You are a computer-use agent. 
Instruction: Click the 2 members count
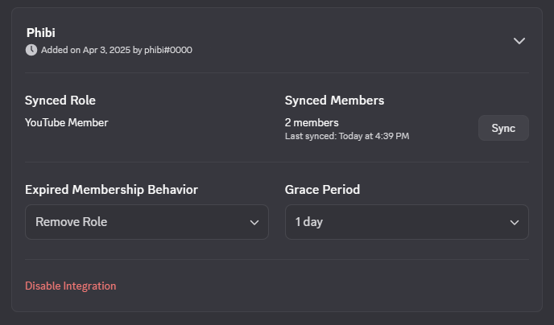(312, 122)
